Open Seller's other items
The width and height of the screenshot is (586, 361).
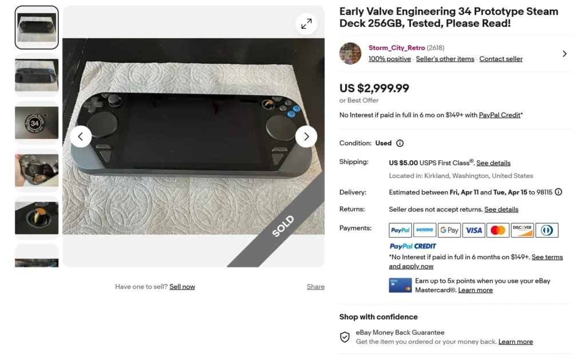point(445,59)
